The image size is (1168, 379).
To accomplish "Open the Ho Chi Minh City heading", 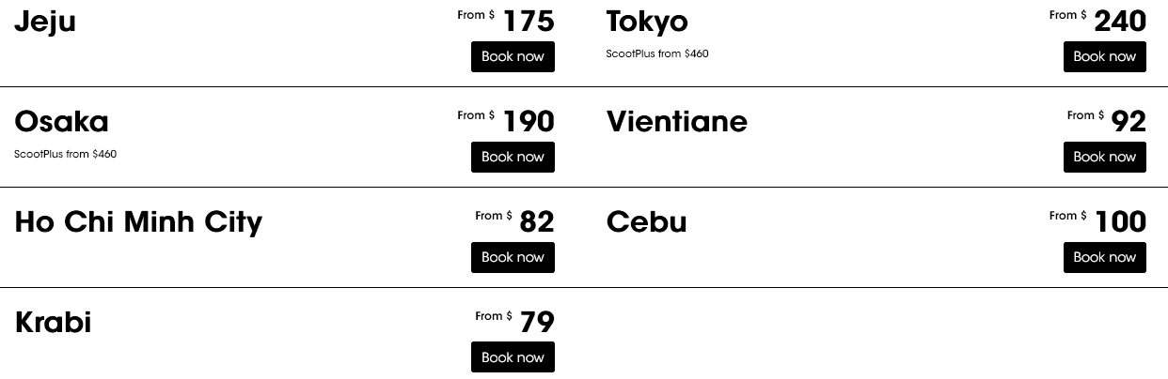I will [138, 222].
